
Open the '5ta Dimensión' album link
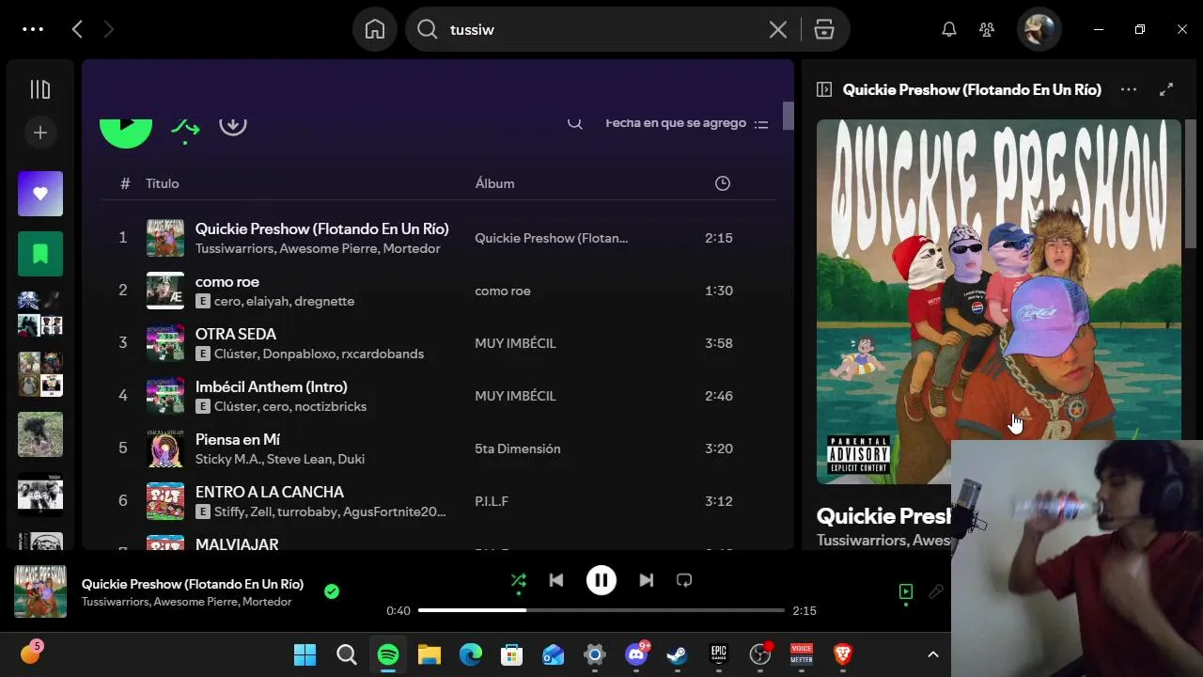[x=518, y=449]
